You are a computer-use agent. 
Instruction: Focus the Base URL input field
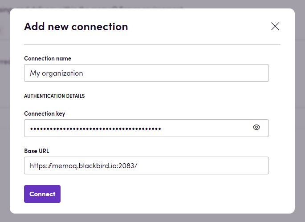[146, 165]
